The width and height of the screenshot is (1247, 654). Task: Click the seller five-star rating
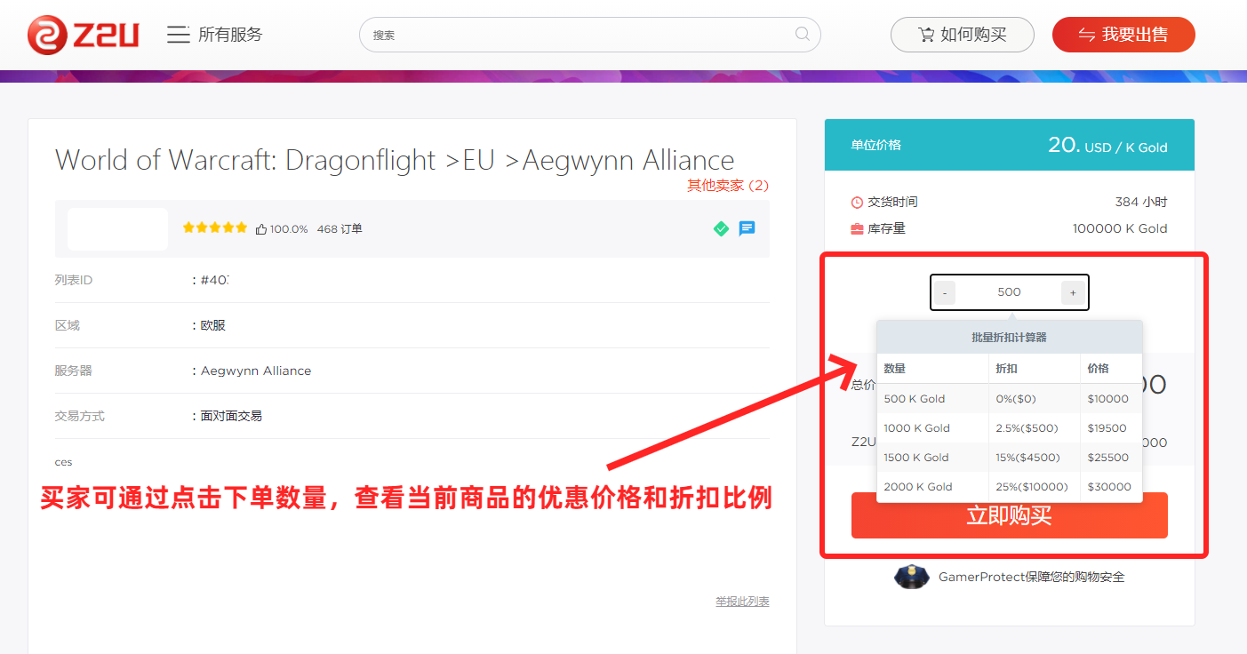pos(214,228)
